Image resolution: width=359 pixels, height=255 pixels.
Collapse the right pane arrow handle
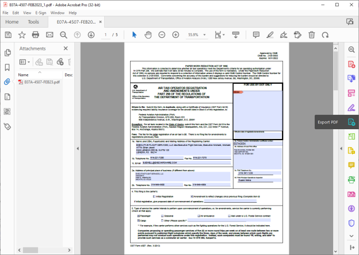pyautogui.click(x=341, y=149)
